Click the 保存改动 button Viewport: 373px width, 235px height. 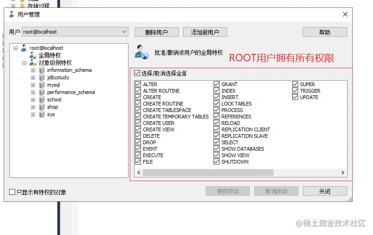(x=228, y=191)
